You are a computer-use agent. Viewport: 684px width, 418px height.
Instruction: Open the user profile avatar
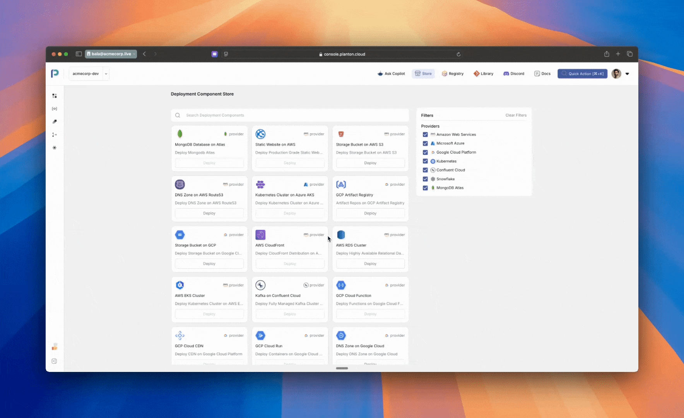point(616,74)
